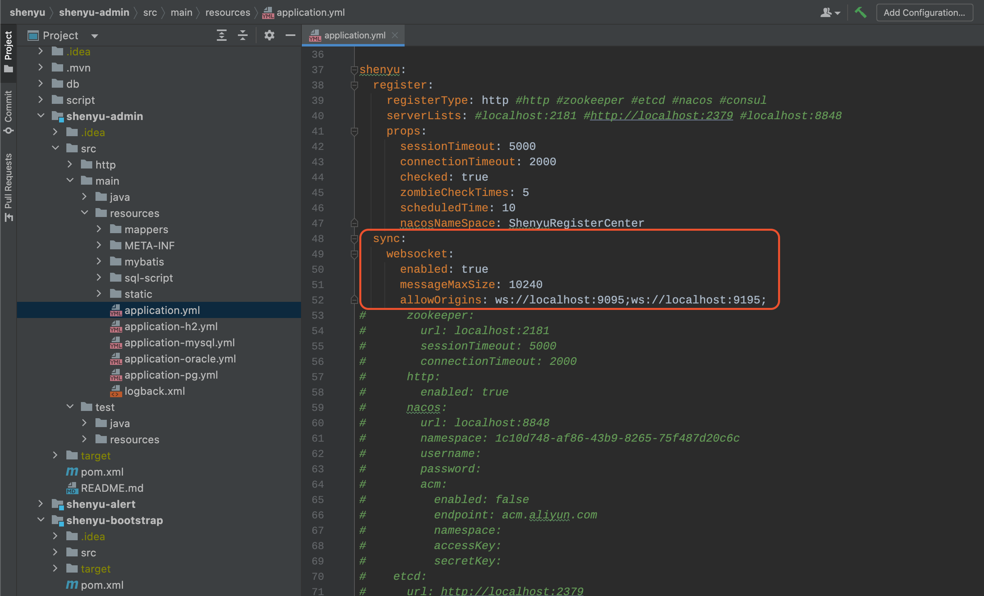Click the Expand All icon in Project panel
Screen dimensions: 984x596
[x=221, y=36]
